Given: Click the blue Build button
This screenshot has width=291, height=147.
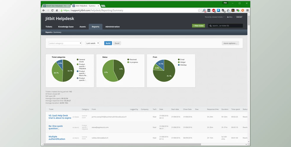Looking at the screenshot, I should (x=108, y=43).
